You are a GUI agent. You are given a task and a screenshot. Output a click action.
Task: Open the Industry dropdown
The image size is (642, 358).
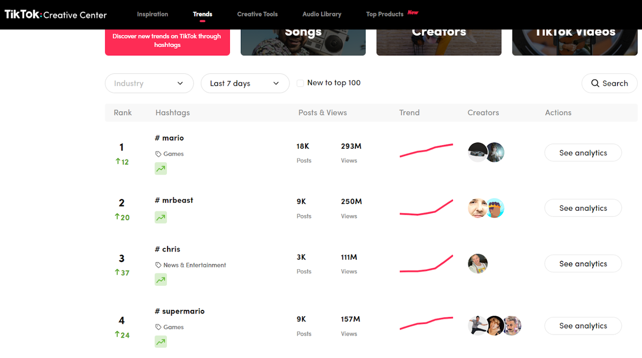point(149,83)
